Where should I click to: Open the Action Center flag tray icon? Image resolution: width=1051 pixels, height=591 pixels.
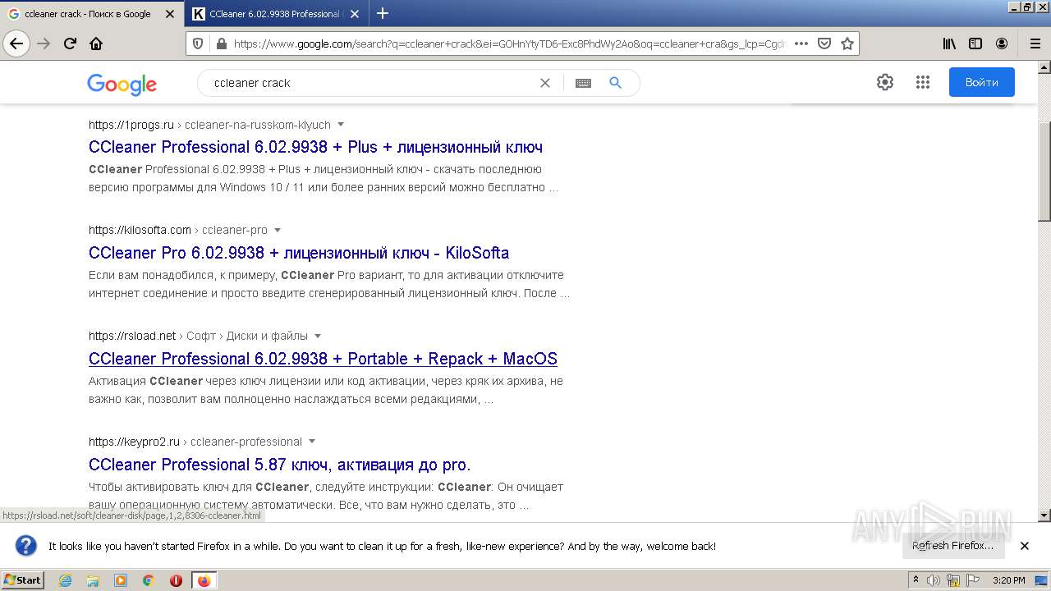[x=971, y=580]
